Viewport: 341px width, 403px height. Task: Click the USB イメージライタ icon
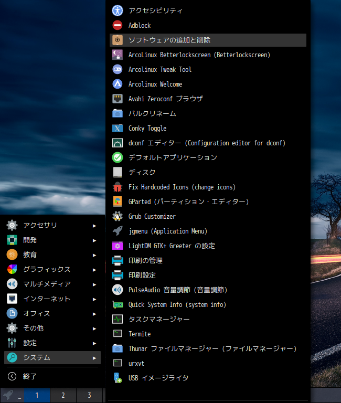(x=118, y=378)
